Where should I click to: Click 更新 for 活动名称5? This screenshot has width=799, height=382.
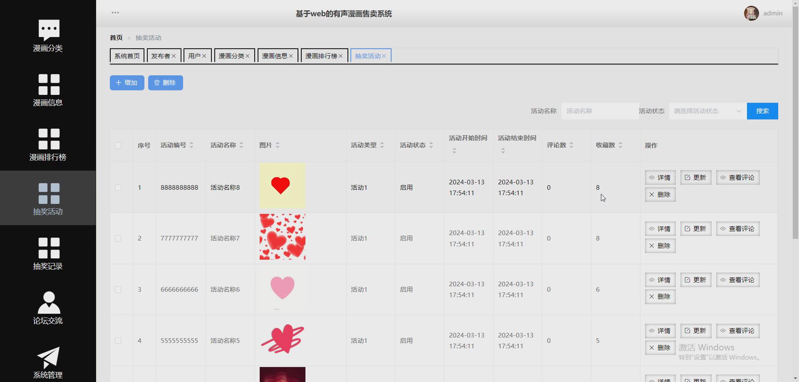(x=696, y=331)
